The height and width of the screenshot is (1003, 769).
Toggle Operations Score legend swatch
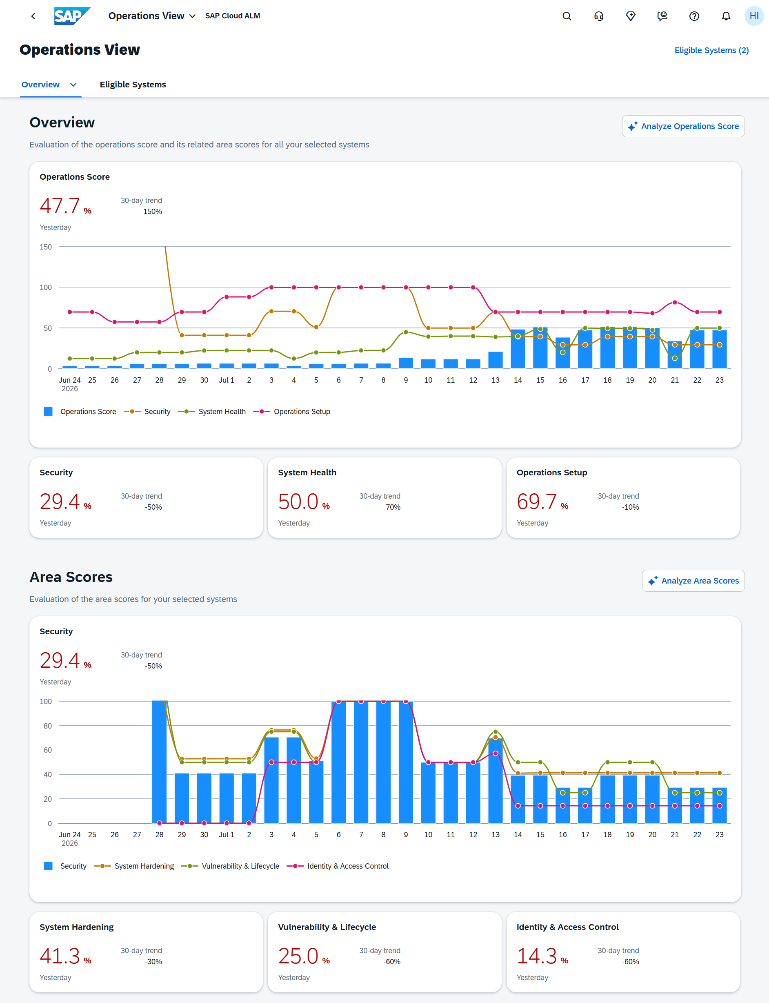point(48,411)
